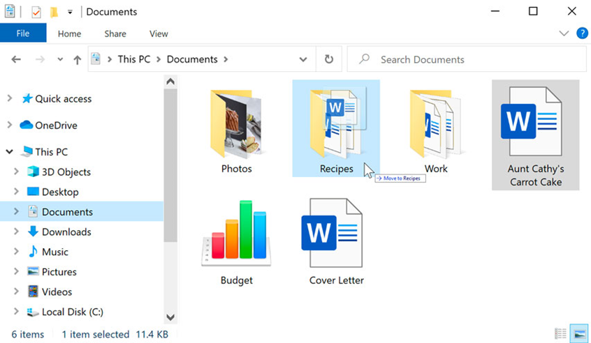Open the address bar history dropdown
The height and width of the screenshot is (343, 591).
(x=303, y=59)
